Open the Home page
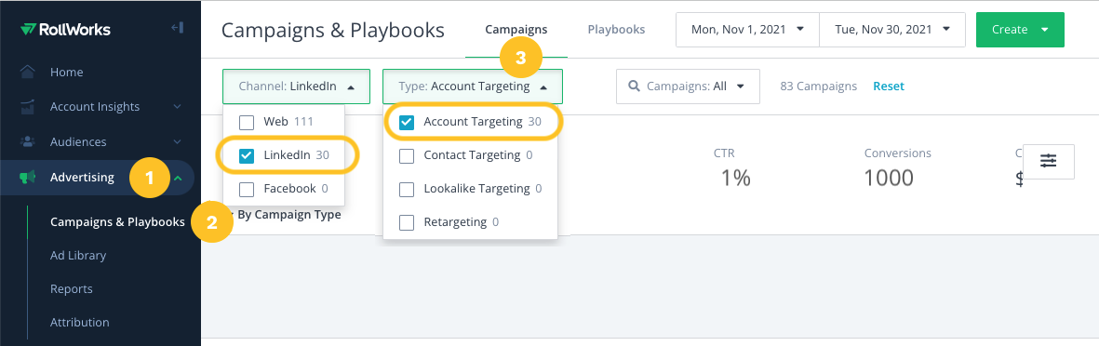1099x346 pixels. coord(67,73)
